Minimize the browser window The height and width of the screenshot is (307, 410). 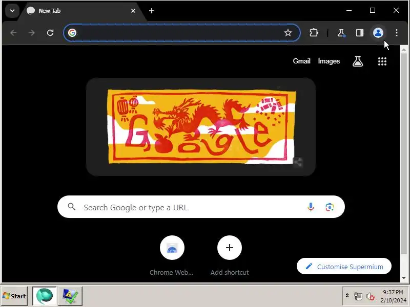click(x=349, y=10)
